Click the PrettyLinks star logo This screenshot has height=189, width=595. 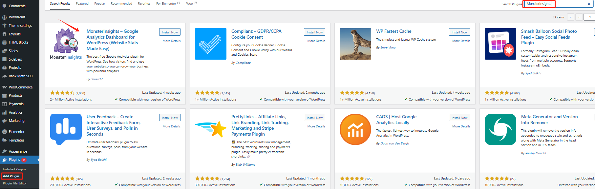211,129
